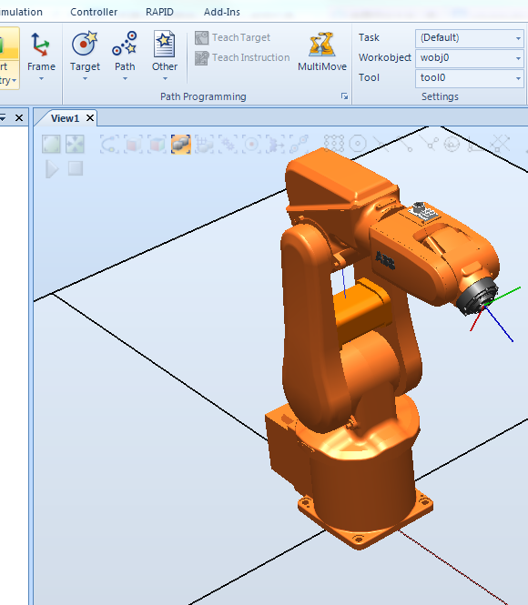Open the Task dropdown showing (Default)
The height and width of the screenshot is (605, 528).
pos(470,38)
